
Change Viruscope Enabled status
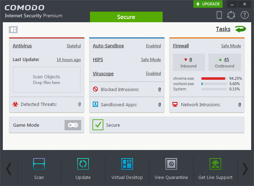coord(153,73)
